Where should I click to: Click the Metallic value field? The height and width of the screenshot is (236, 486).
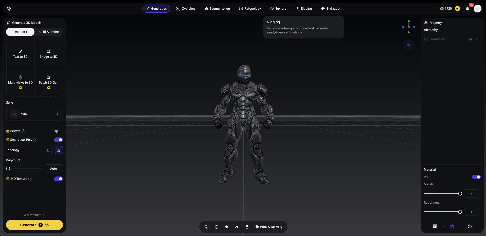[471, 193]
